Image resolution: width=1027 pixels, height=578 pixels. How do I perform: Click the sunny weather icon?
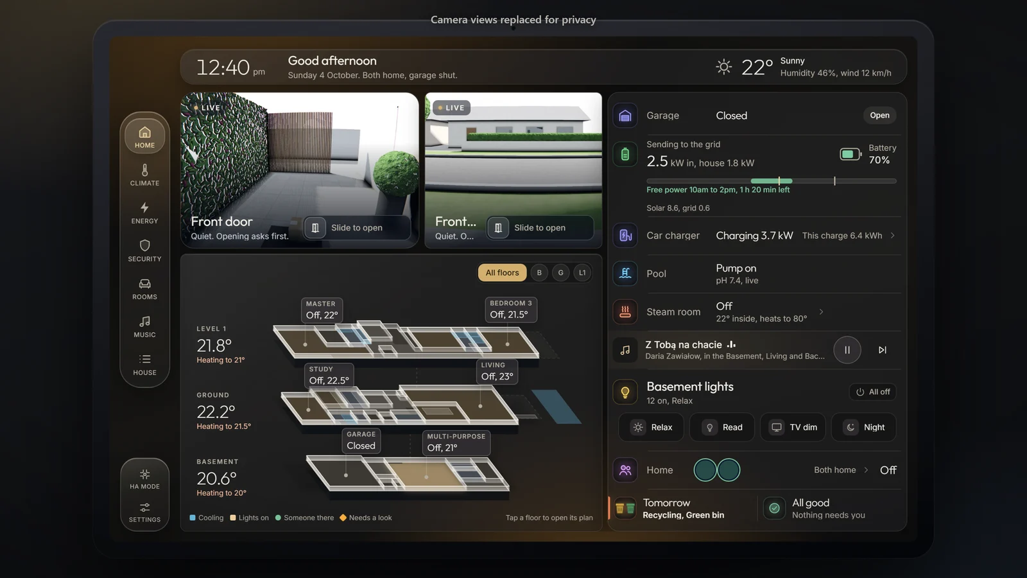click(723, 67)
